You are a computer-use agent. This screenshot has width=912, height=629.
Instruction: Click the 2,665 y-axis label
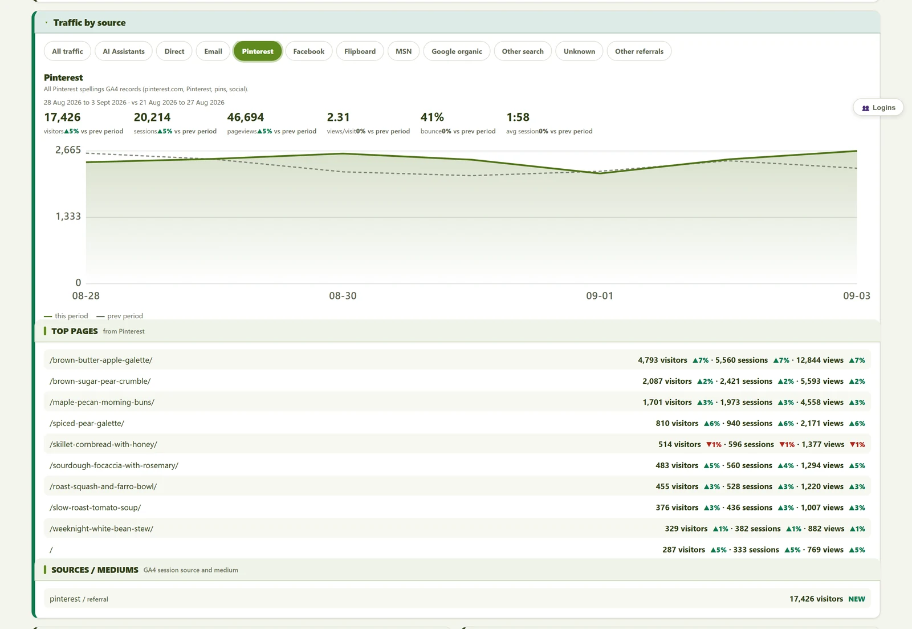coord(68,150)
